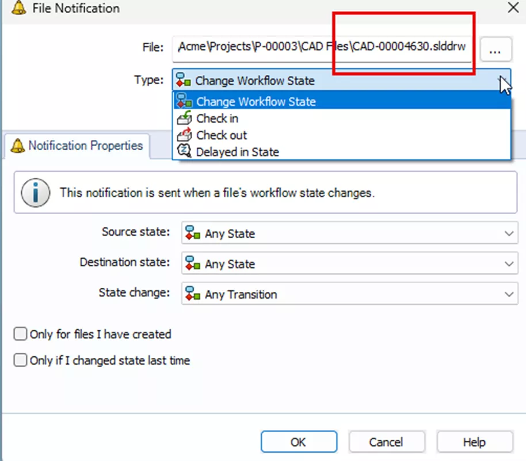The width and height of the screenshot is (526, 461).
Task: Click the Delayed in State clock icon
Action: point(184,151)
